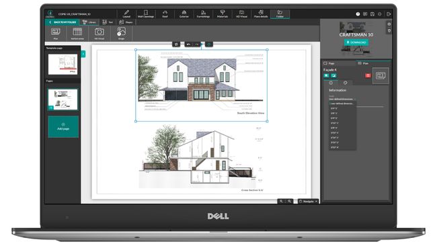
Task: Select the Wall Openings tool
Action: pos(146,13)
